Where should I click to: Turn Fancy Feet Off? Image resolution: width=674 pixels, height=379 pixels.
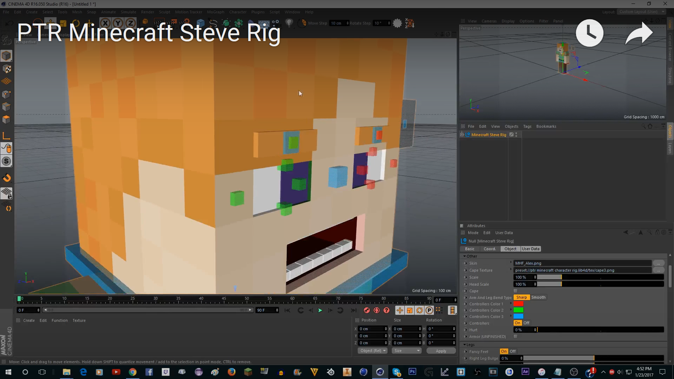(x=513, y=351)
